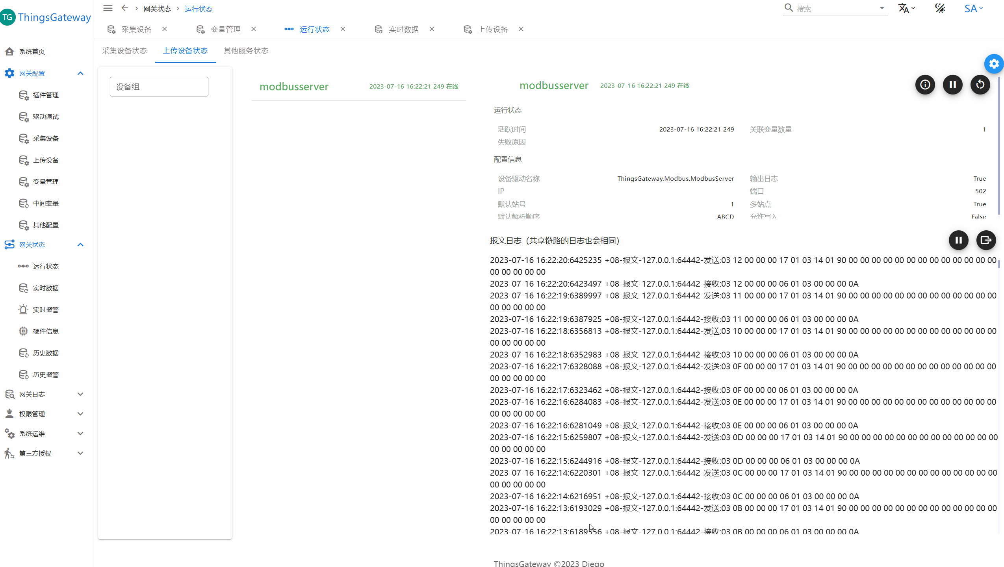
Task: Collapse the 网关配置 sidebar group
Action: coord(80,73)
